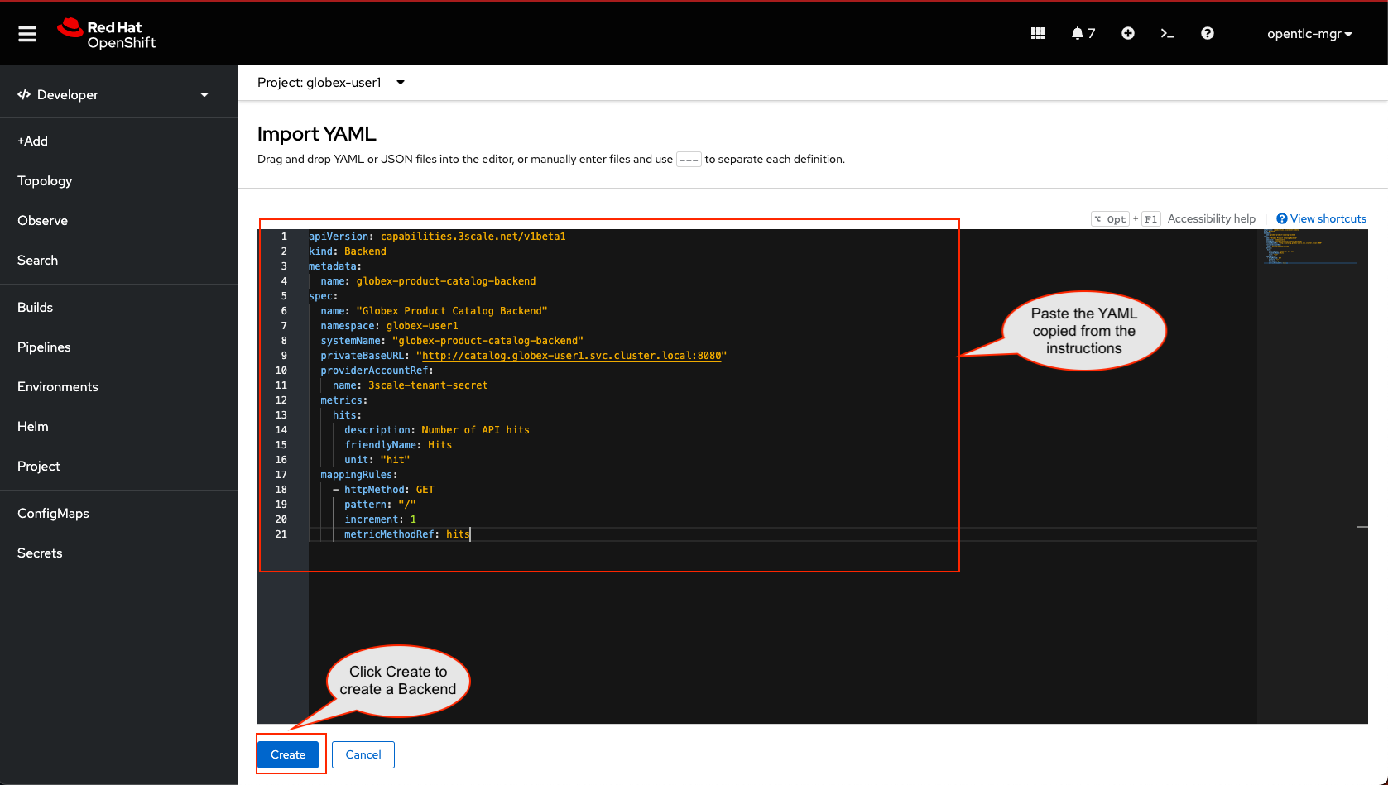Click the Cancel button

coord(363,754)
